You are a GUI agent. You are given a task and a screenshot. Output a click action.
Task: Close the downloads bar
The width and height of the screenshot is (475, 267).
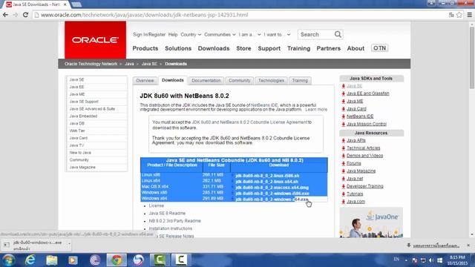[x=468, y=245]
